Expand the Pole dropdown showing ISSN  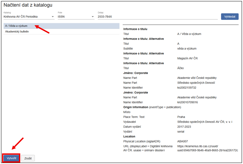(x=76, y=17)
